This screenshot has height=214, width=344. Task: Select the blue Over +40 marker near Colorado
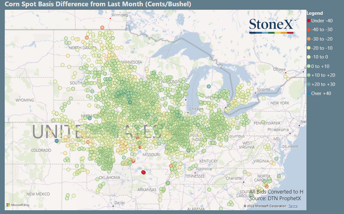tap(56, 141)
